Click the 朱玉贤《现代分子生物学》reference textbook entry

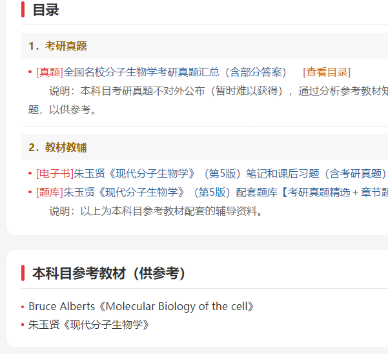coord(89,325)
